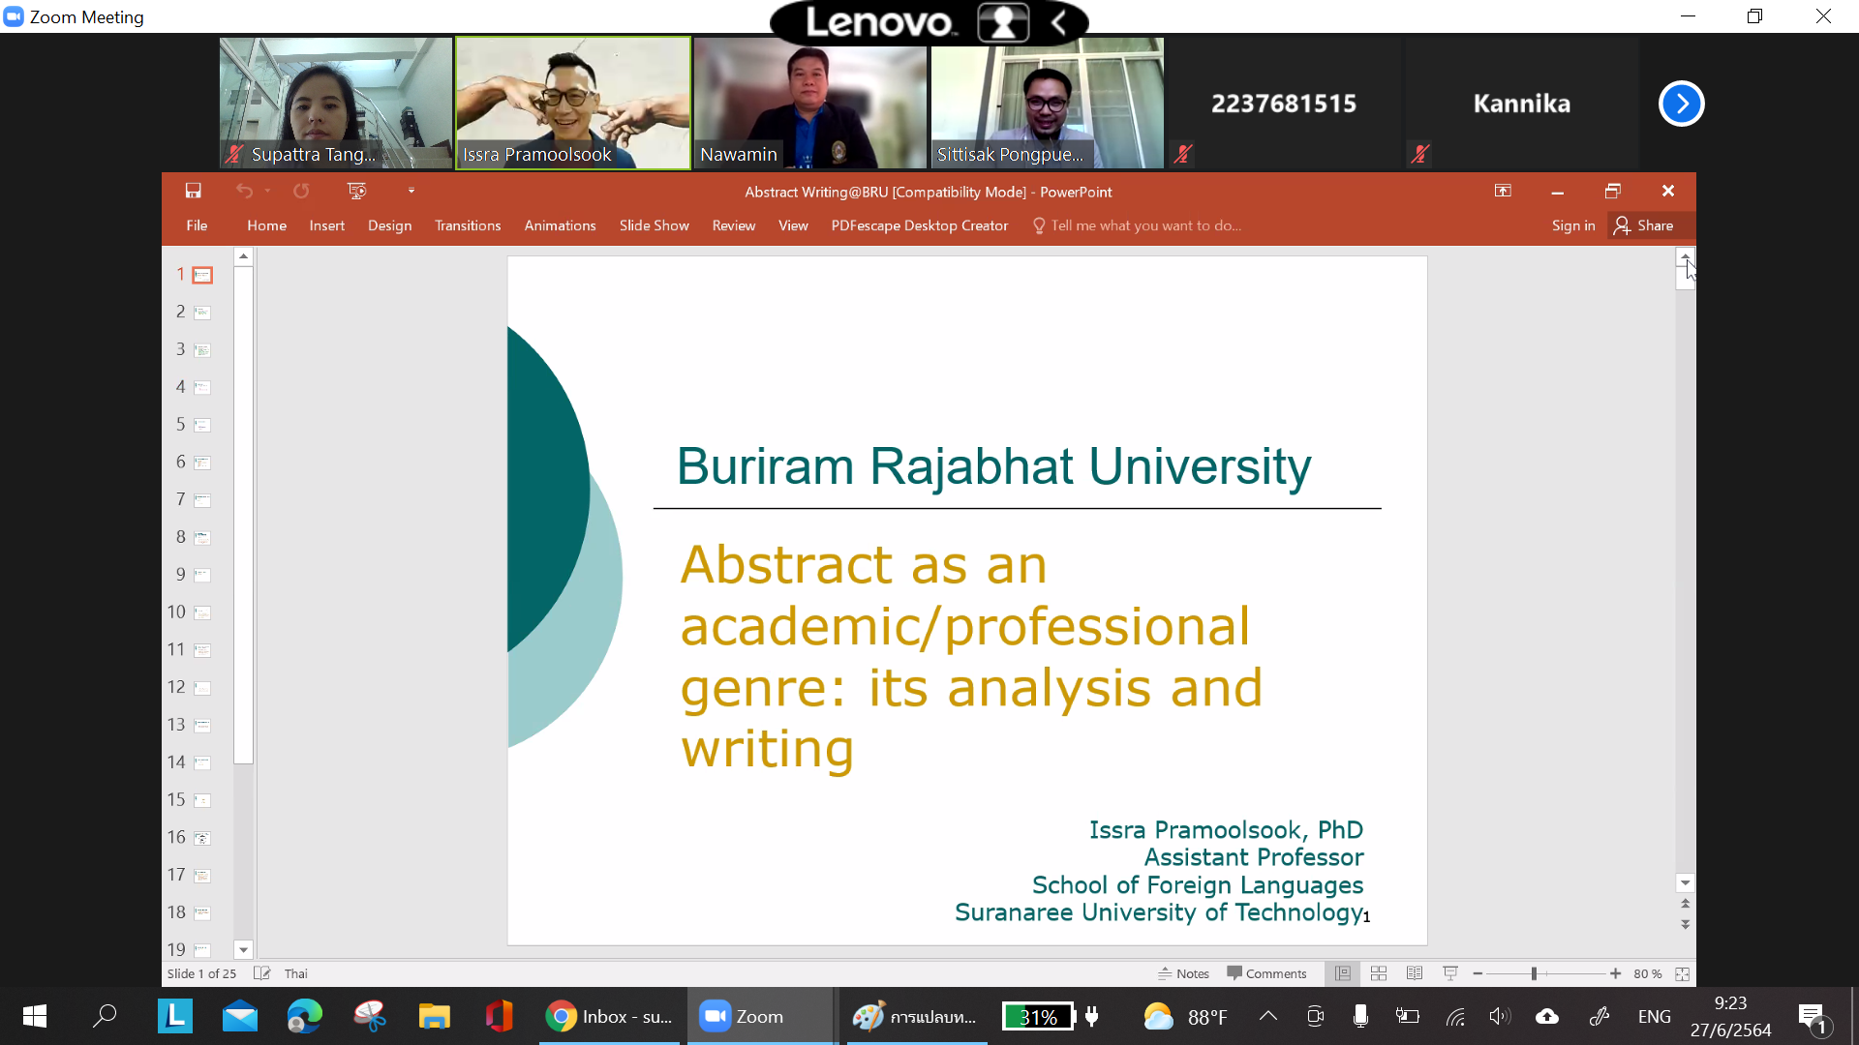Viewport: 1859px width, 1045px height.
Task: Click the 80 % zoom level
Action: (x=1647, y=973)
